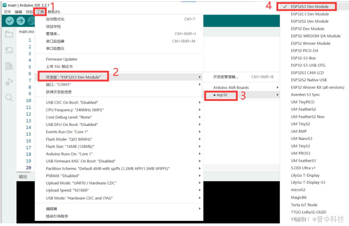This screenshot has width=349, height=226.
Task: Open 开发板管理器... entry
Action: 241,77
